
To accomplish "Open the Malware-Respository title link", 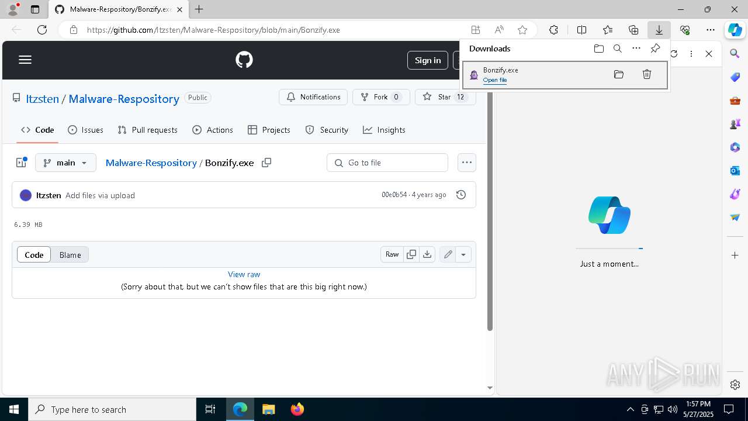I will point(124,99).
